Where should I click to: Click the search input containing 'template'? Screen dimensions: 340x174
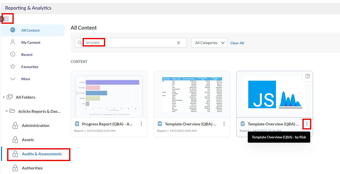[94, 42]
